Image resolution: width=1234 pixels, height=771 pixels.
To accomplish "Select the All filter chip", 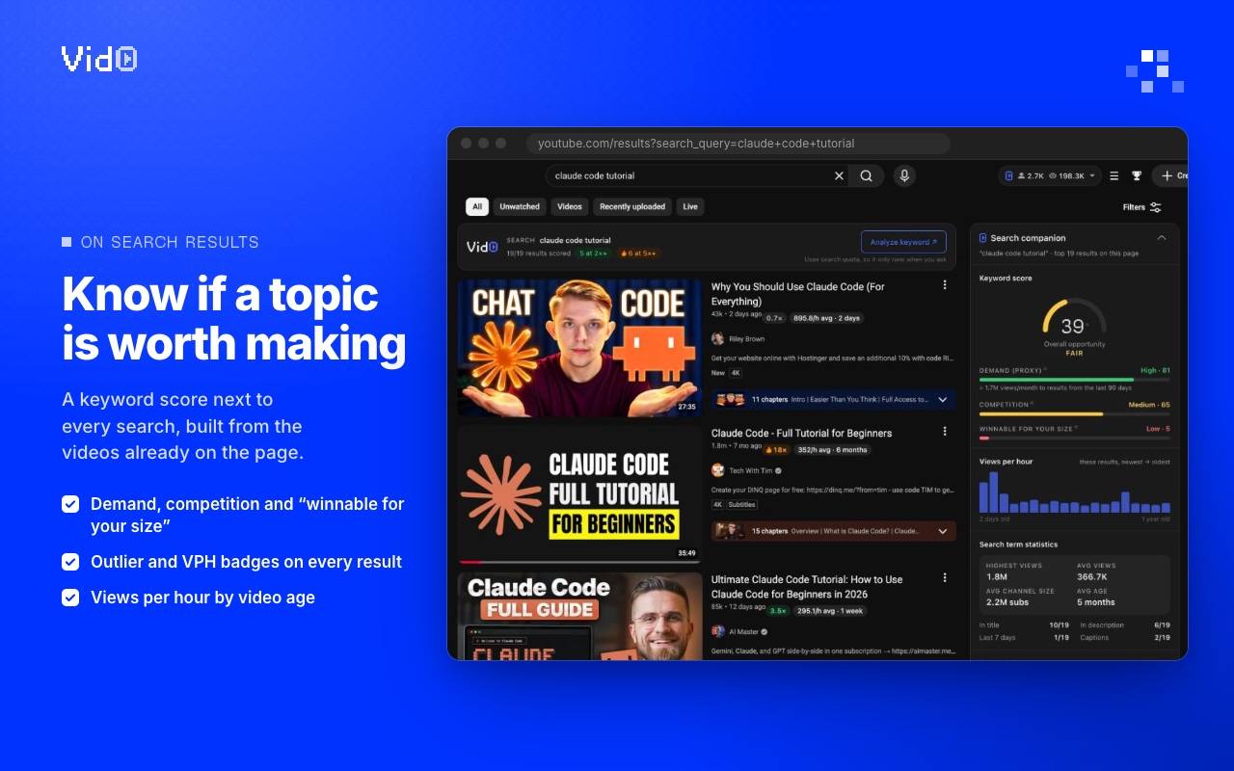I will pos(477,206).
